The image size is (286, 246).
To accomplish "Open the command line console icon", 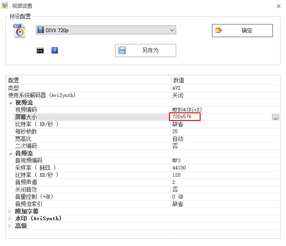I will 40,50.
